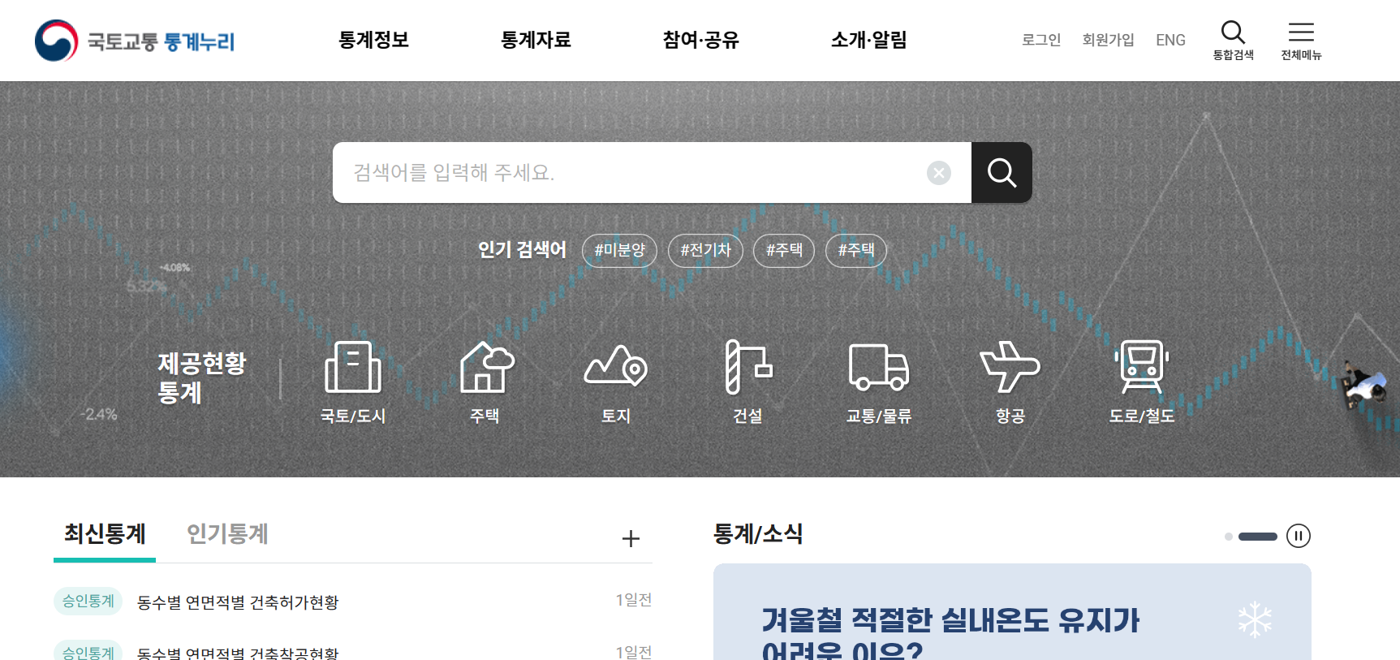The height and width of the screenshot is (660, 1400).
Task: Switch language with ENG link
Action: click(x=1170, y=40)
